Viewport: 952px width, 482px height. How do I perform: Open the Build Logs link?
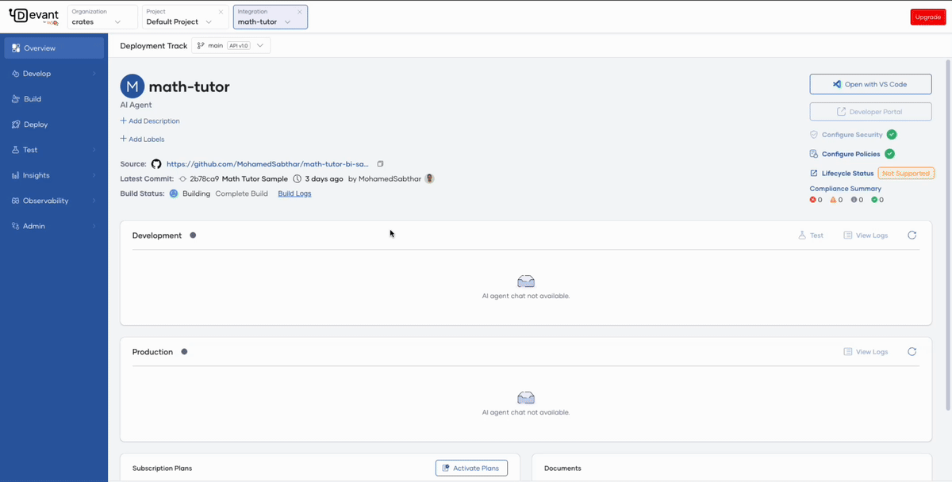(294, 193)
